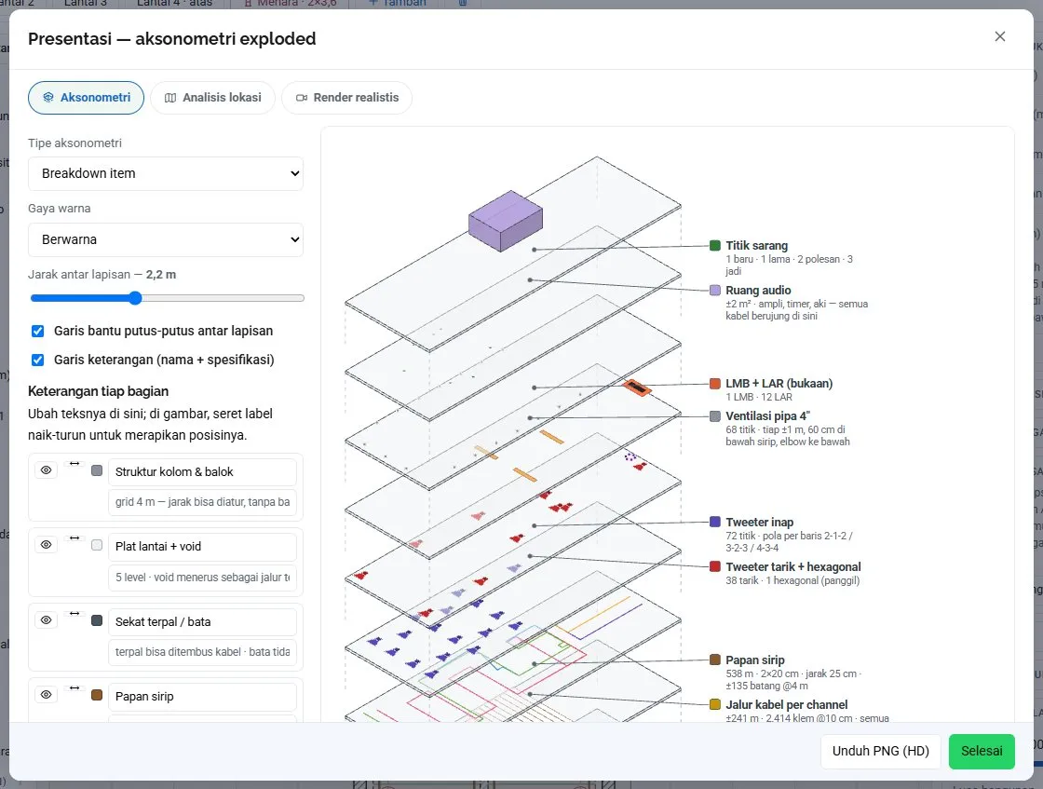1043x789 pixels.
Task: Uncheck Garis keterangan (nama + spesifikasi)
Action: tap(38, 360)
